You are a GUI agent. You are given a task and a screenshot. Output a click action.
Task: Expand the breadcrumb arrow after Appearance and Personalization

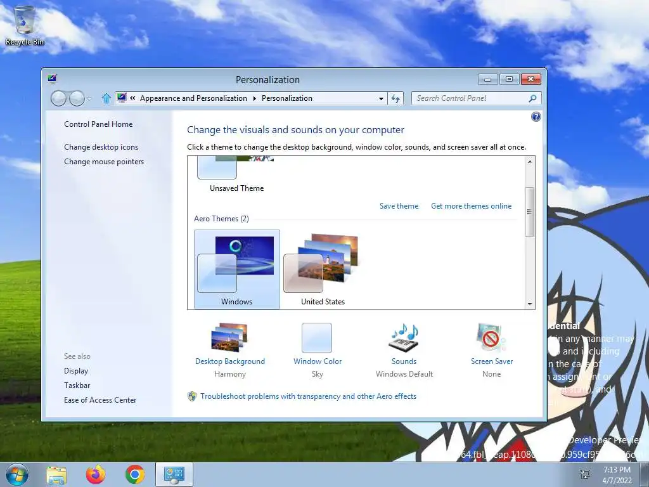click(254, 98)
